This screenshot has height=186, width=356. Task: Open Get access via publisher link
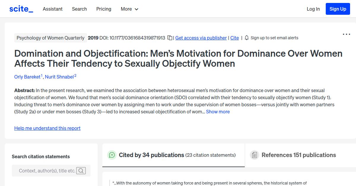[201, 38]
